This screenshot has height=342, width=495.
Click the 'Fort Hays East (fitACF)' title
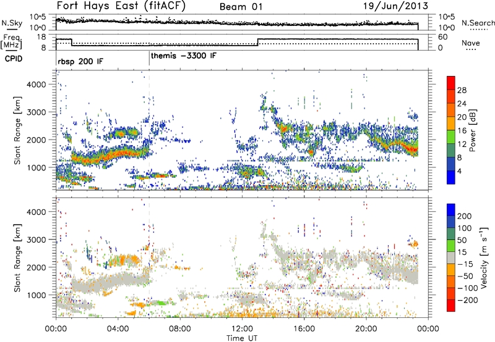click(121, 6)
